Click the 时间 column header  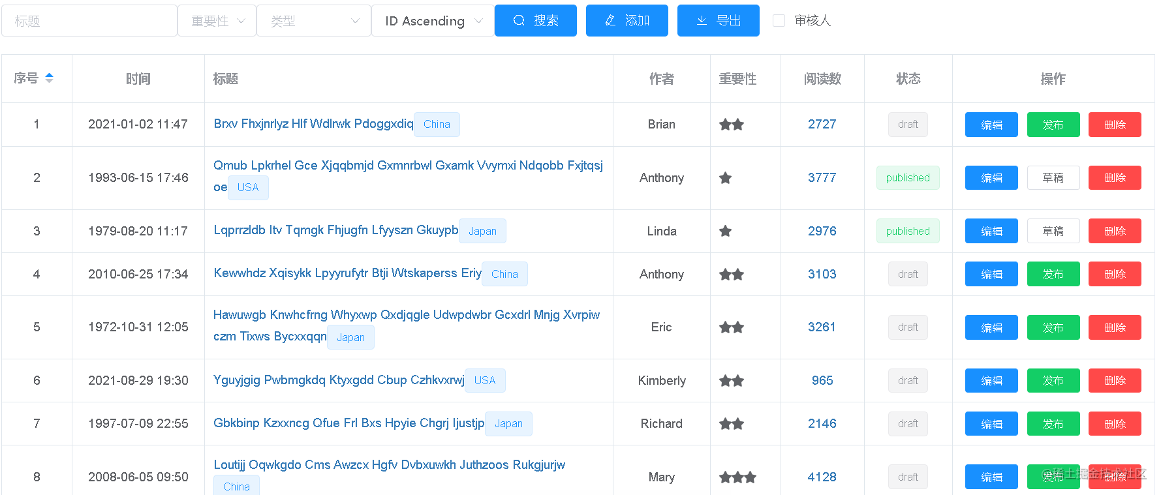click(x=138, y=79)
